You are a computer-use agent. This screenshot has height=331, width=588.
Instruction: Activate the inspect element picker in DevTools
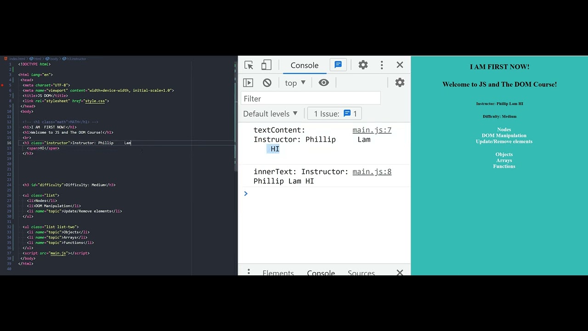[x=249, y=65]
